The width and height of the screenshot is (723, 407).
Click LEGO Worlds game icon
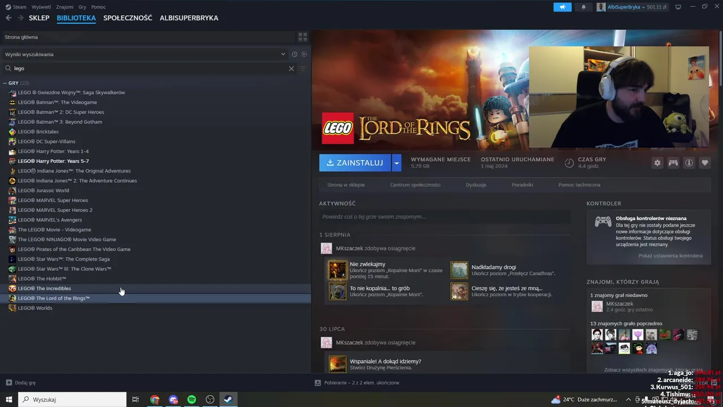[x=12, y=308]
